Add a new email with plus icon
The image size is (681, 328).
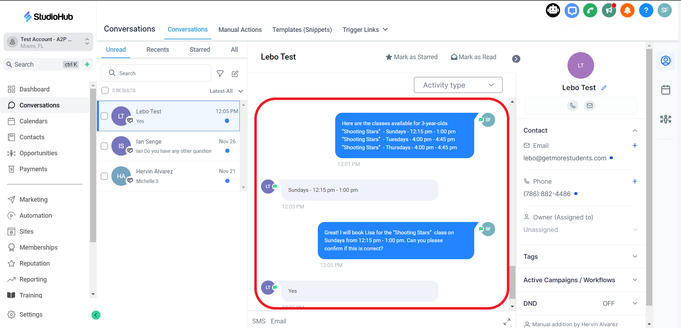635,145
